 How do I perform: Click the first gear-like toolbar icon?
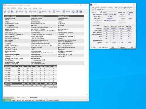(5, 12)
